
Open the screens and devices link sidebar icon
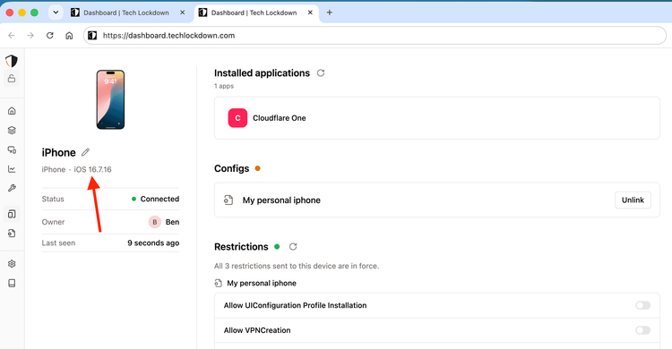point(12,149)
